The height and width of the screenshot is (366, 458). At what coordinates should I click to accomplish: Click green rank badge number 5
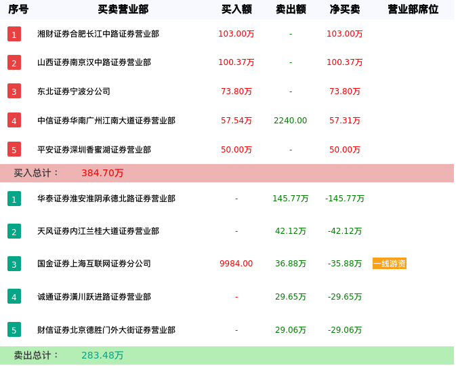[14, 330]
